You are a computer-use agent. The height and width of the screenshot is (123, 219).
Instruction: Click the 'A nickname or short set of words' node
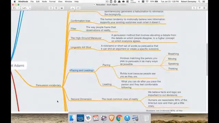tap(130, 47)
